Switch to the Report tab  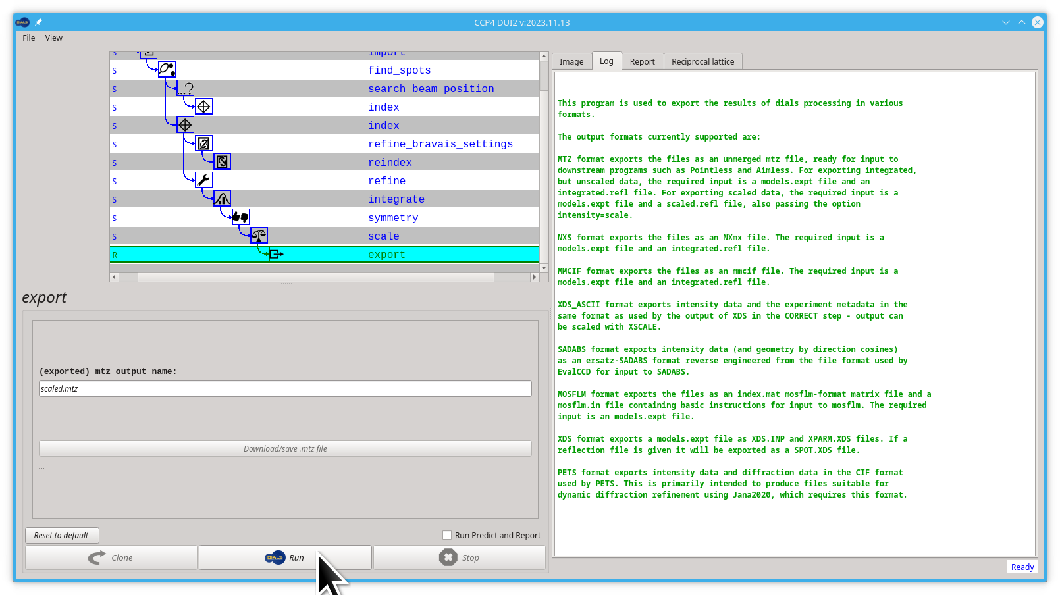(x=642, y=61)
